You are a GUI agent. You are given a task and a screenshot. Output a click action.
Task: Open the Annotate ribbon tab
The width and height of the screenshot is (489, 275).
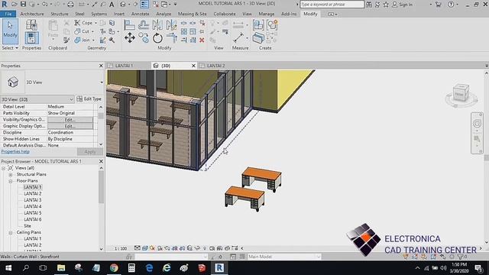[140, 14]
